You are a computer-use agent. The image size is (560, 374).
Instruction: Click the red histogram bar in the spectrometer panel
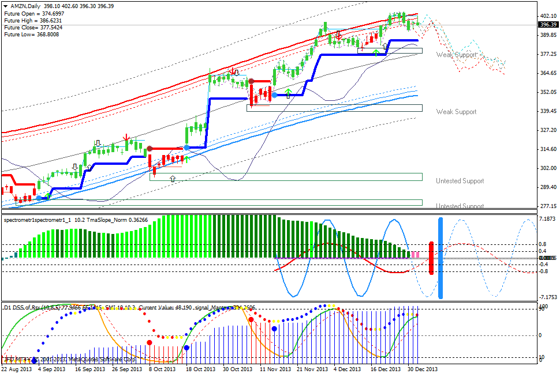(430, 259)
